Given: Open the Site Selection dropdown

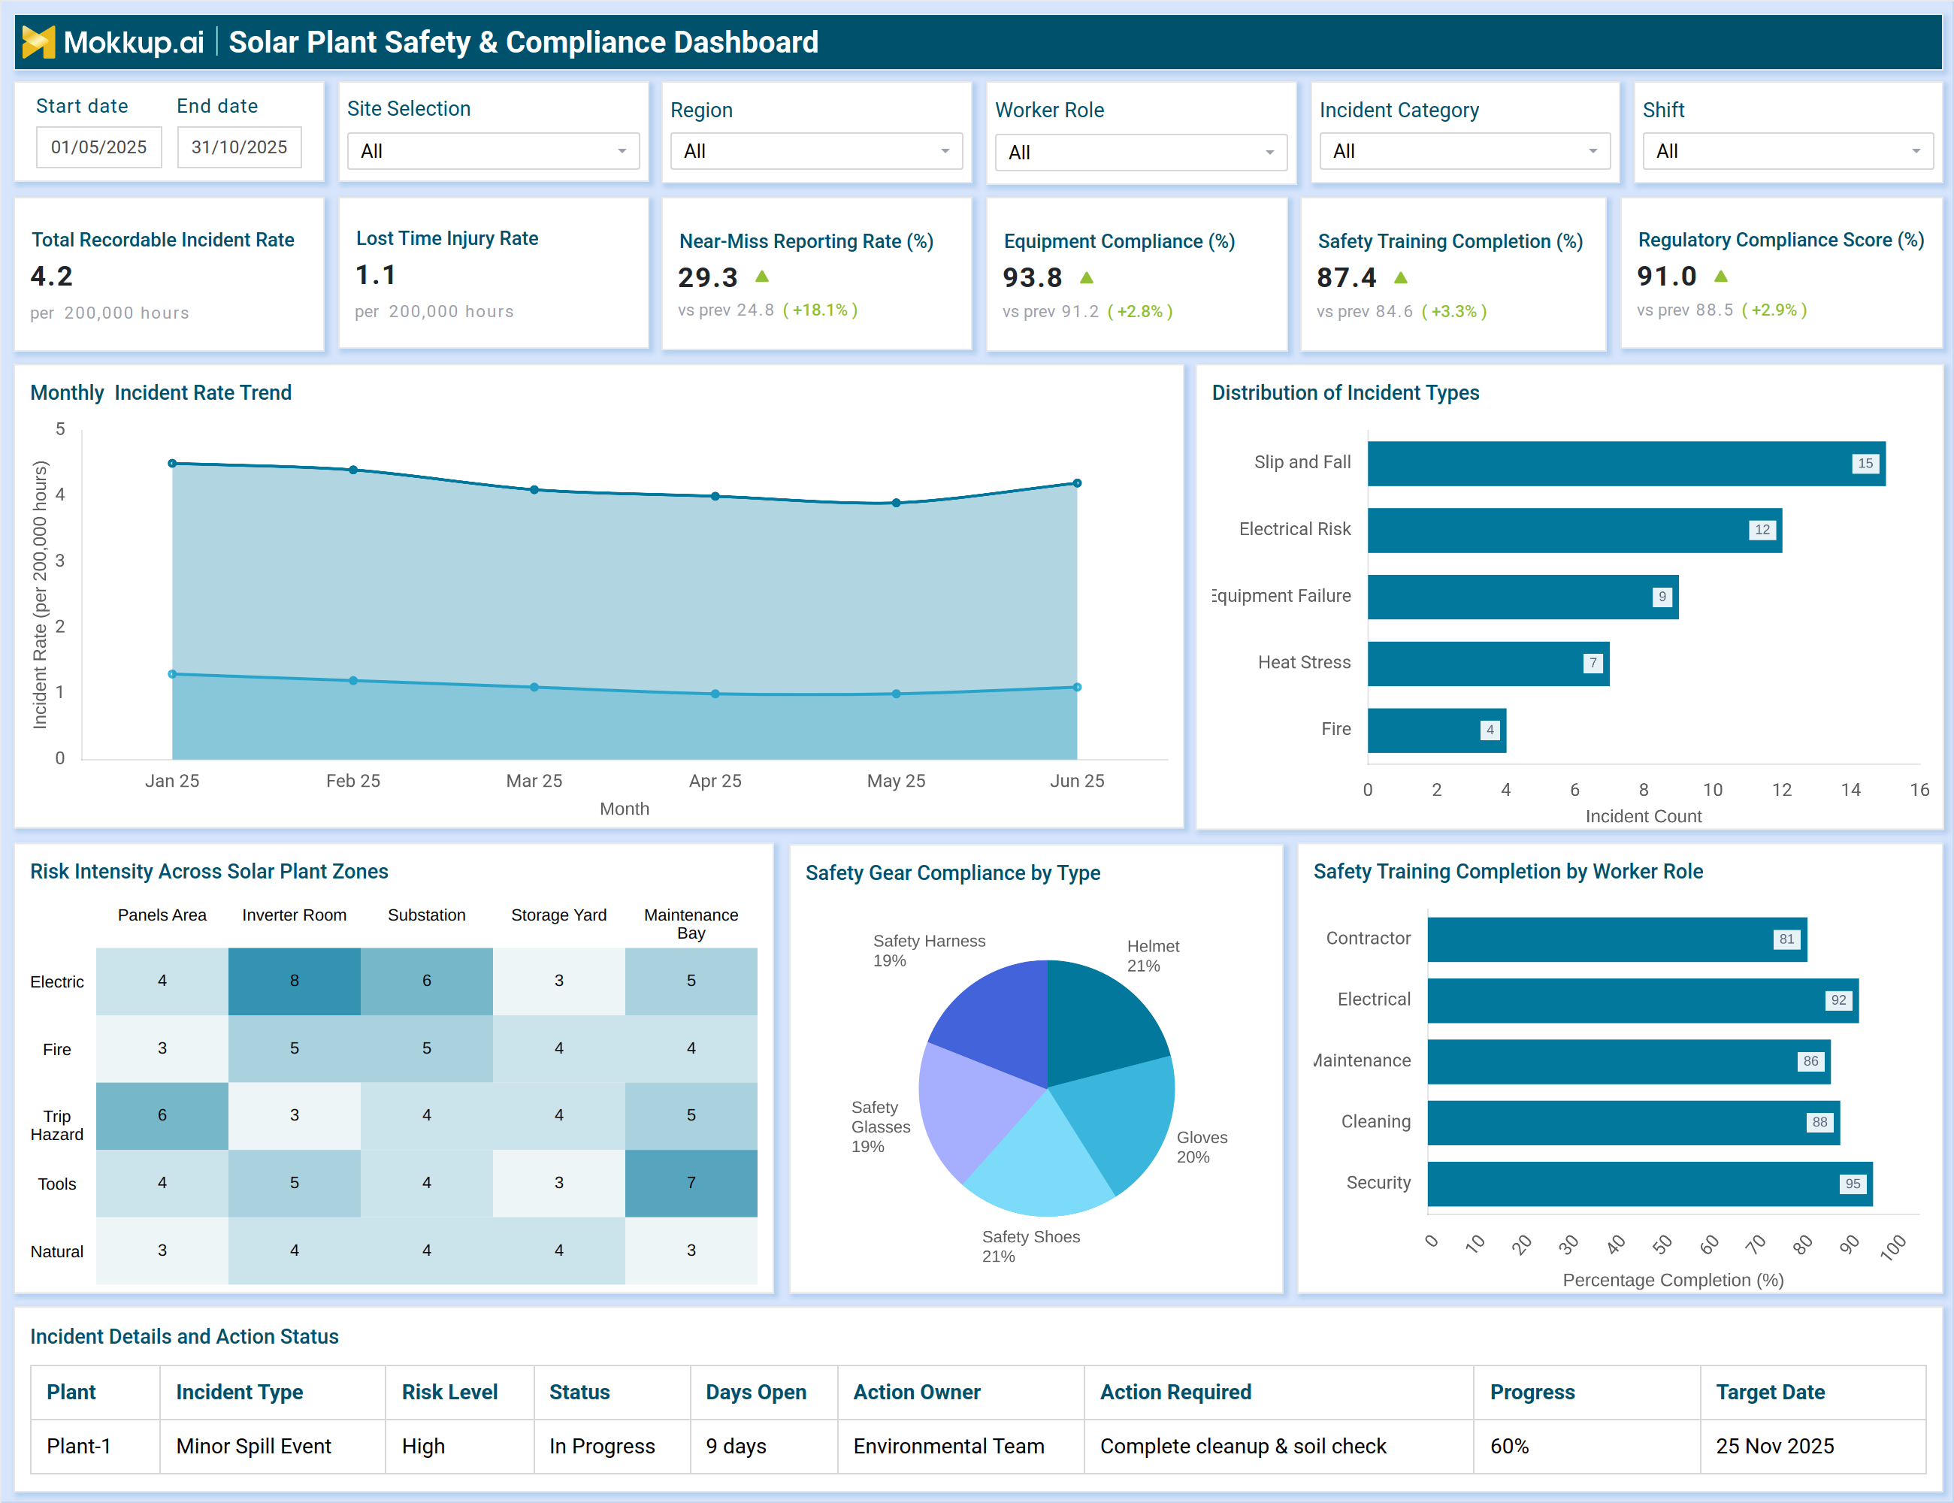Looking at the screenshot, I should pos(493,151).
